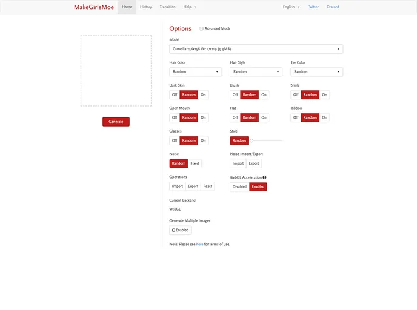Click the Style slider track
This screenshot has width=417, height=310.
point(267,140)
